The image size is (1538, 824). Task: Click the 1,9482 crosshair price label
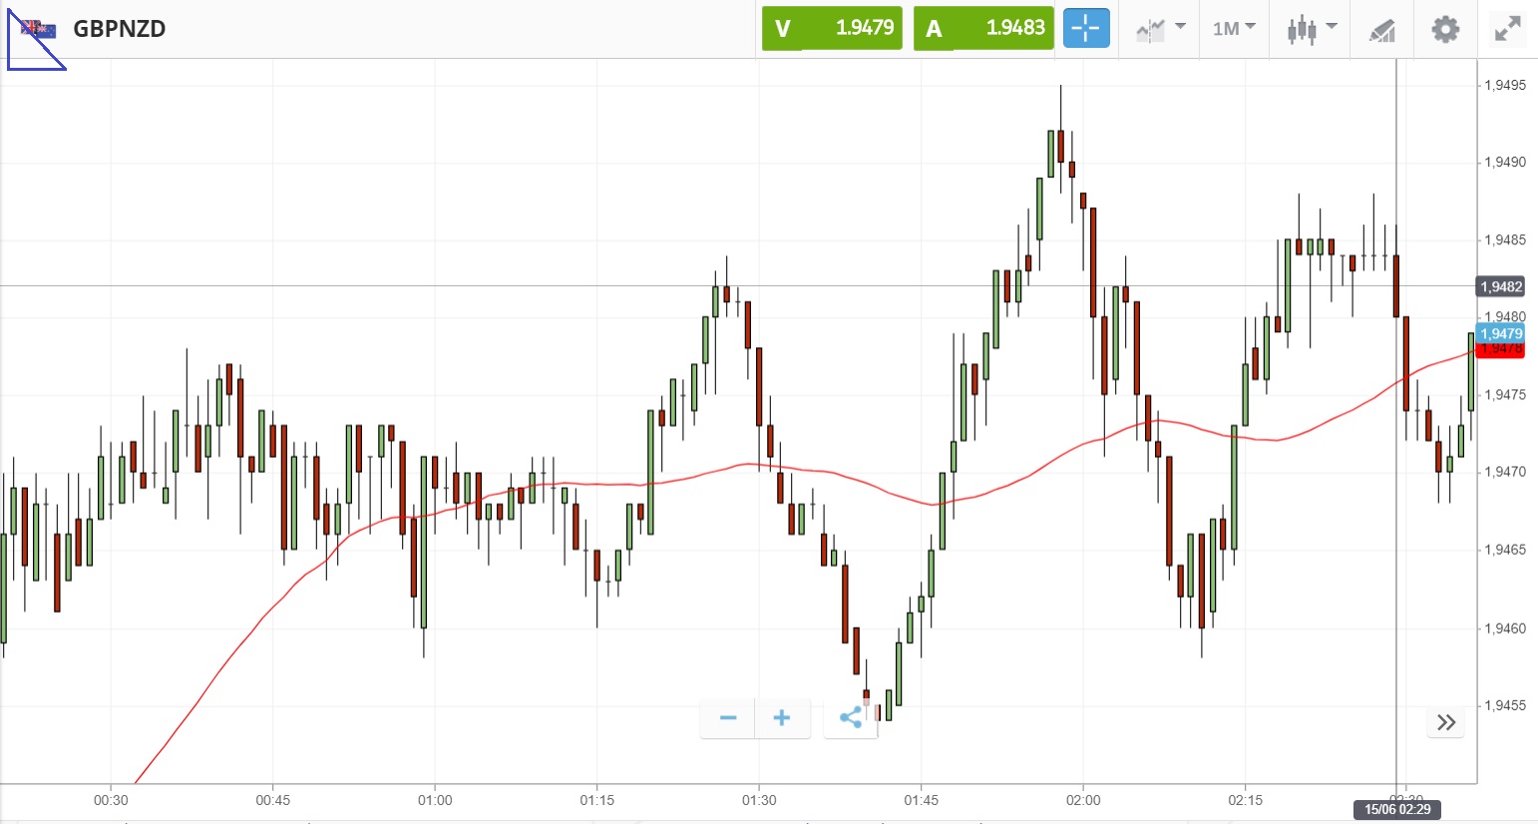pos(1501,286)
